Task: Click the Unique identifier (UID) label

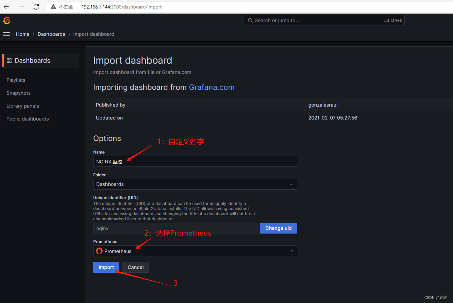Action: (x=115, y=198)
